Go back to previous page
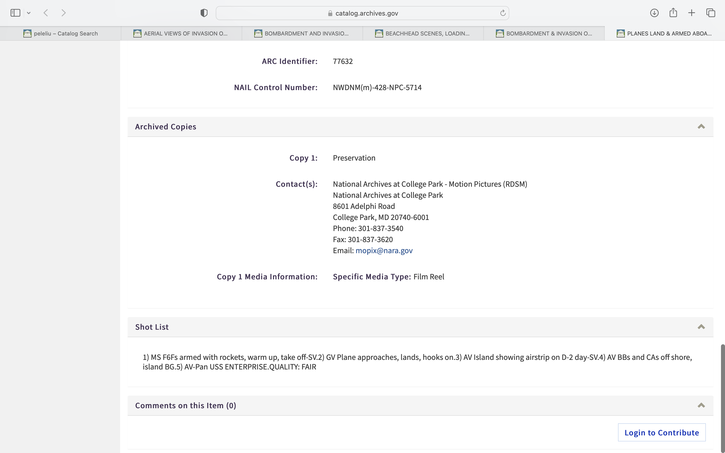Viewport: 725px width, 453px height. (x=46, y=13)
